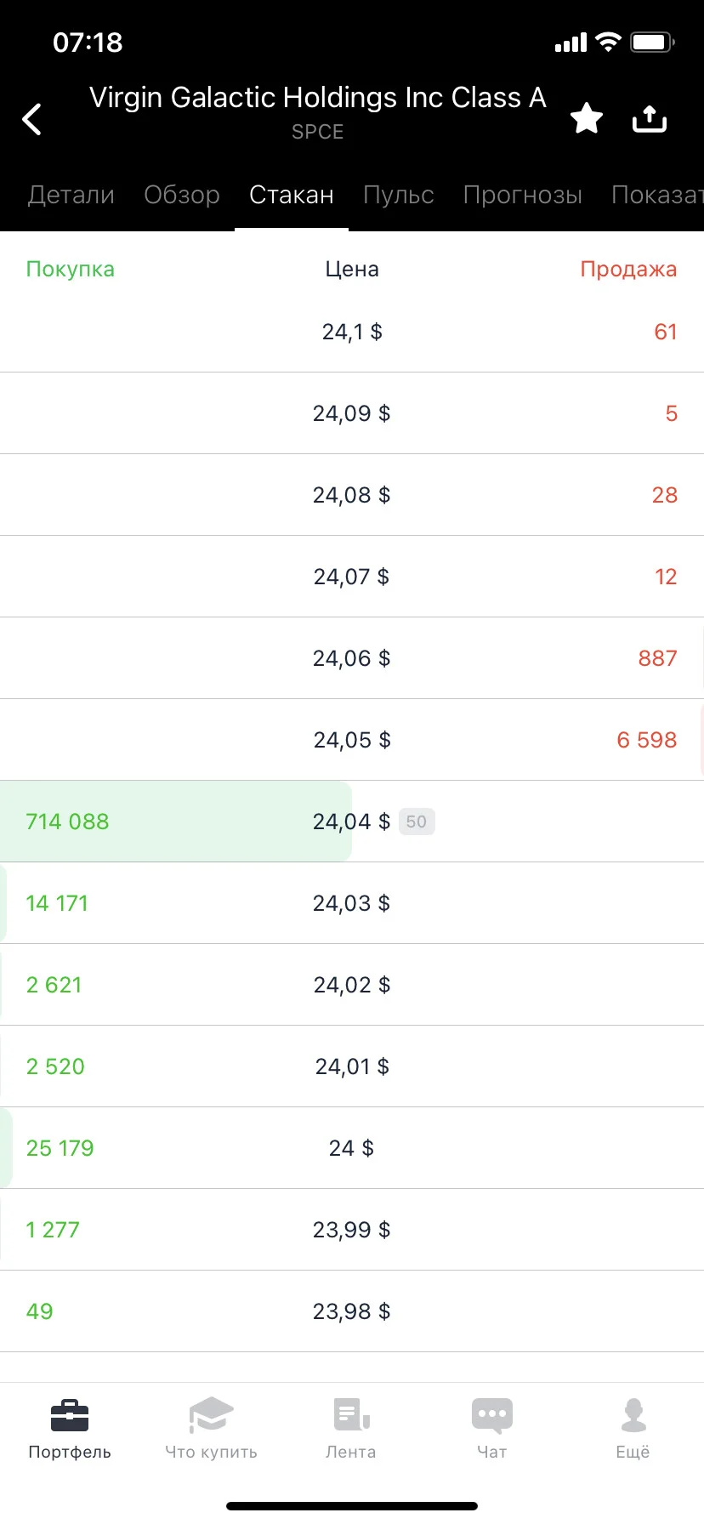Select the 24,04 $ buy row with 714 088
The width and height of the screenshot is (704, 1524).
tap(352, 822)
